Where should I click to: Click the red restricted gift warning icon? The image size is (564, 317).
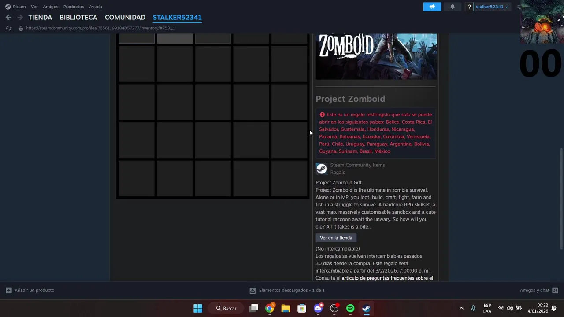322,114
